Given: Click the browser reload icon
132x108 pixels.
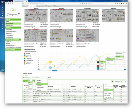Looking at the screenshot, I should tap(11, 4).
